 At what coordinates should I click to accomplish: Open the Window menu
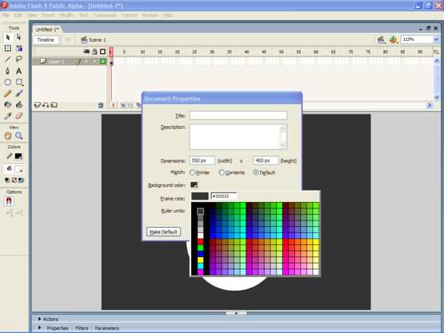pos(150,15)
